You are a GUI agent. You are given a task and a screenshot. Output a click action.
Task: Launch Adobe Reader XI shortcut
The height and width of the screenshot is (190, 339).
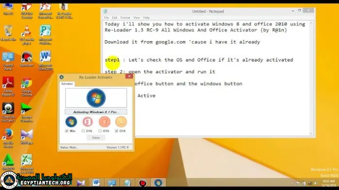point(8,86)
